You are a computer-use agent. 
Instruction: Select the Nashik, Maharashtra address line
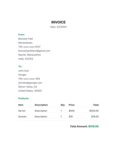pos(29,55)
